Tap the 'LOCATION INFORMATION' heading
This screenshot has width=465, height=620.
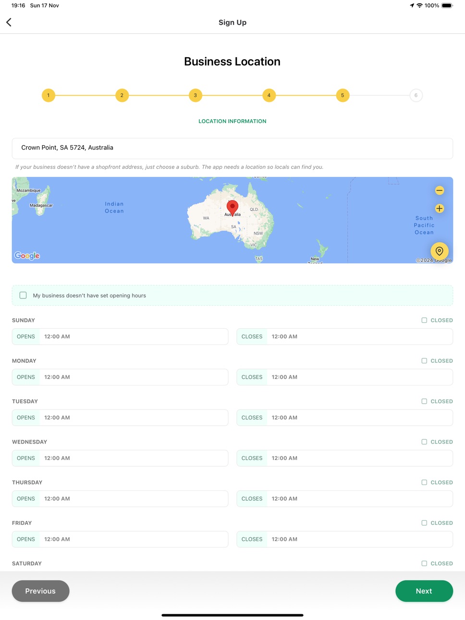(x=232, y=121)
